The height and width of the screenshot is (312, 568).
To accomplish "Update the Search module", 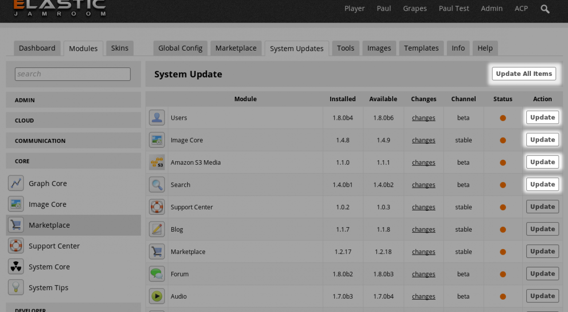I will 542,185.
